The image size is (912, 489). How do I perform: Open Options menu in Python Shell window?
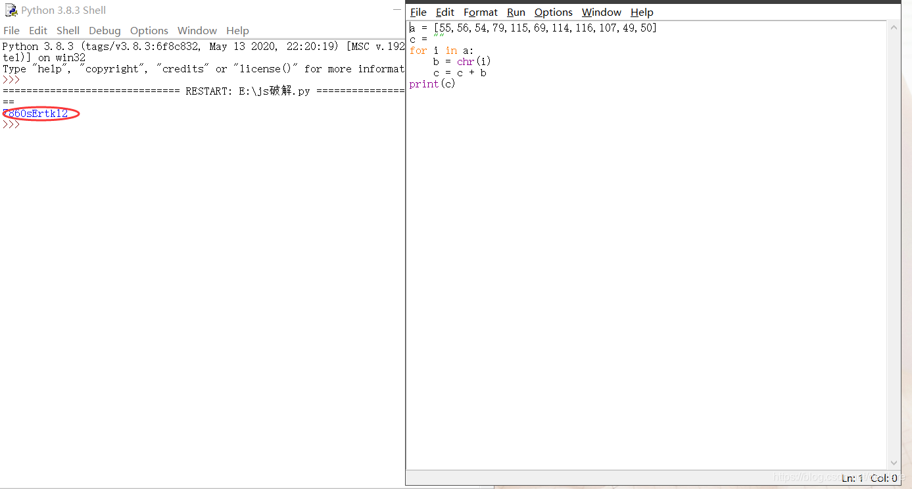(x=149, y=31)
